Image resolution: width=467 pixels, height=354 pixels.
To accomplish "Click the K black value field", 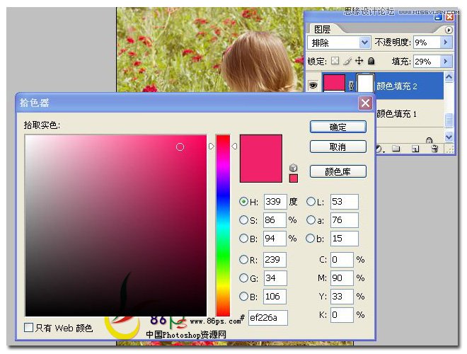I will [342, 314].
